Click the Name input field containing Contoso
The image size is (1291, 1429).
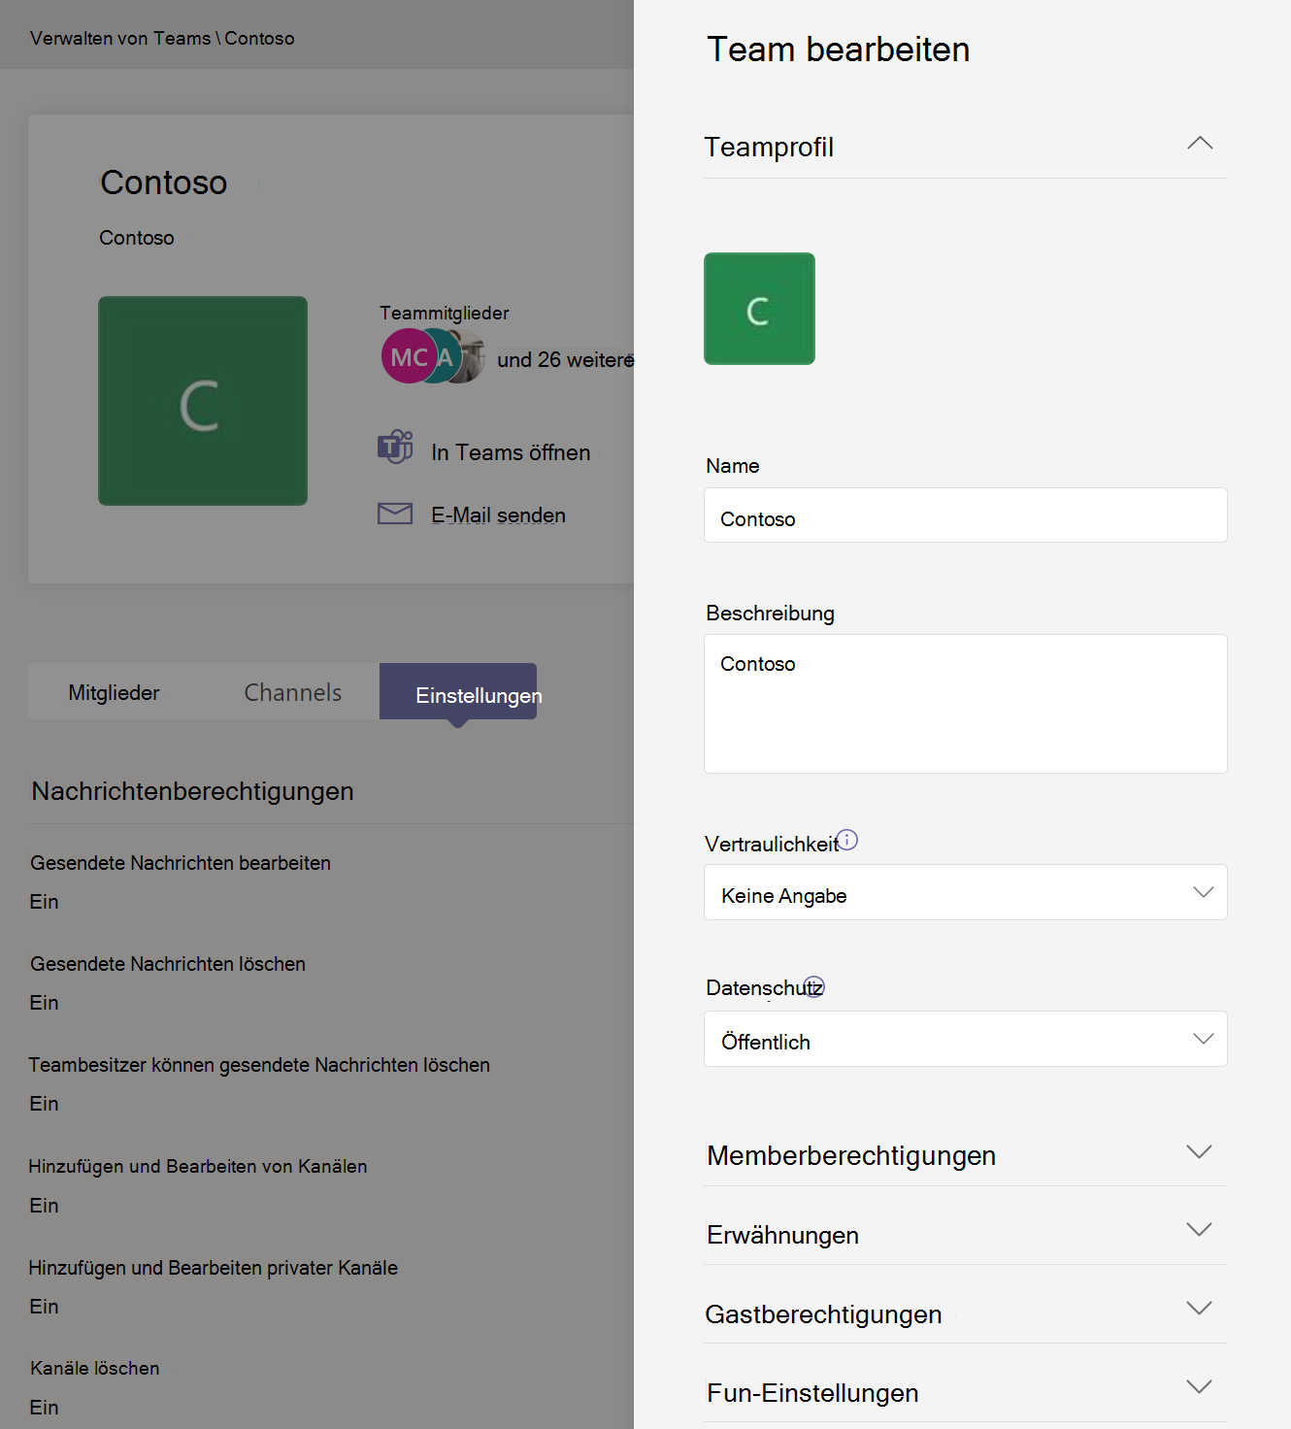(966, 515)
